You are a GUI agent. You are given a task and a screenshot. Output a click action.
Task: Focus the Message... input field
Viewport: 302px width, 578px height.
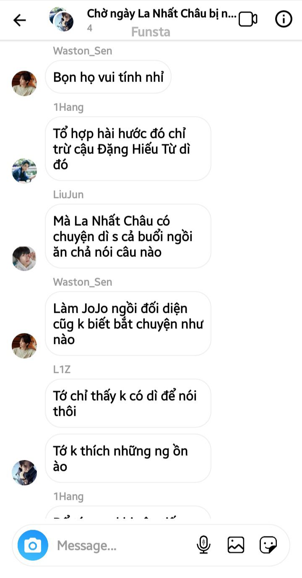(x=124, y=545)
